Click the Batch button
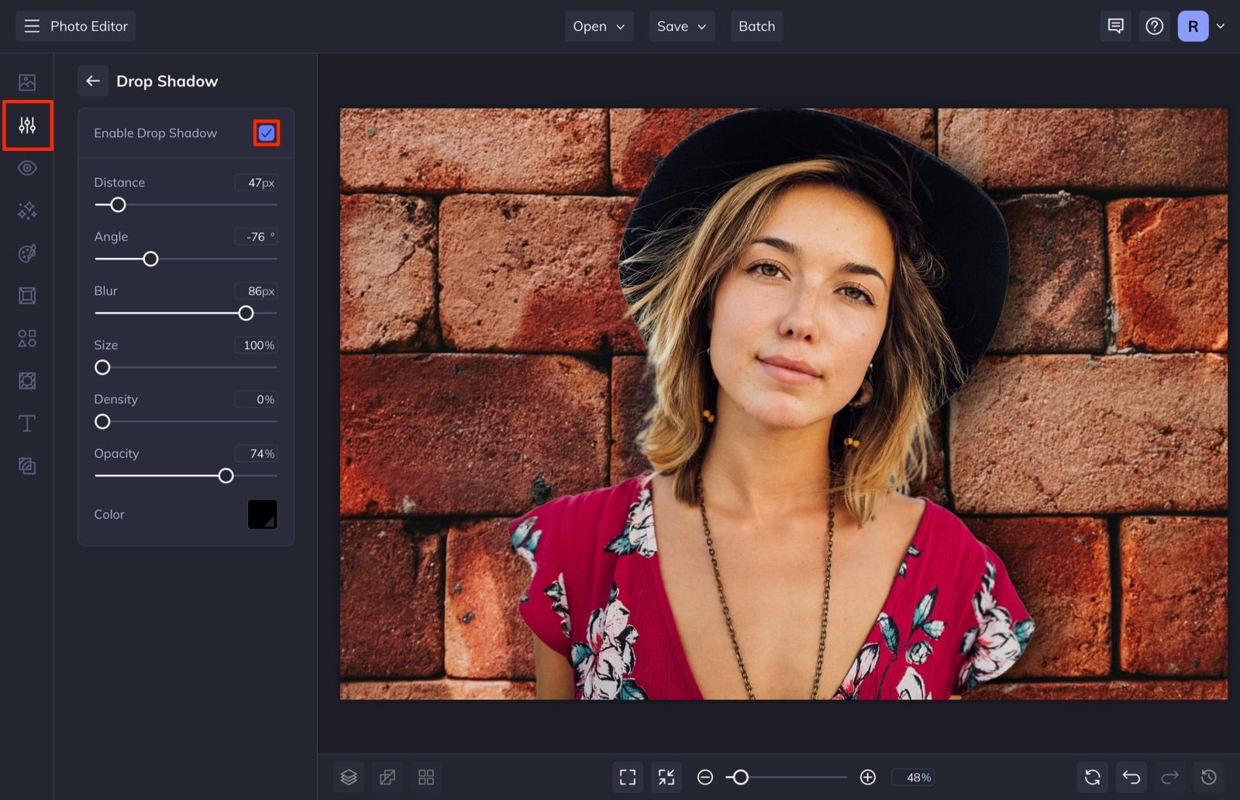The image size is (1240, 800). pyautogui.click(x=756, y=26)
